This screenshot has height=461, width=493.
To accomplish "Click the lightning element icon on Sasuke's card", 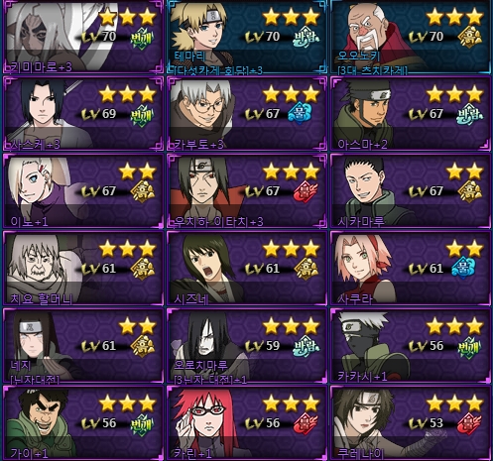I will [142, 115].
